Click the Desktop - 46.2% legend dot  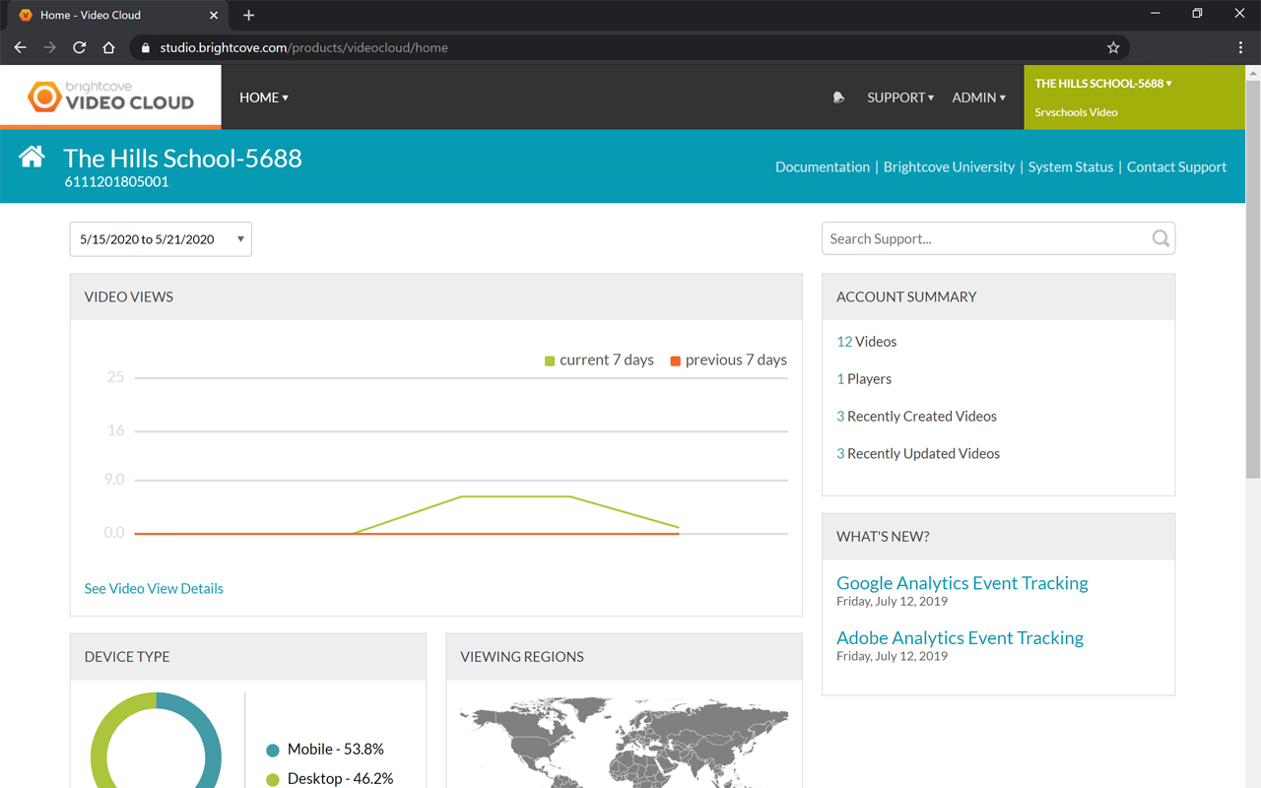click(x=273, y=779)
